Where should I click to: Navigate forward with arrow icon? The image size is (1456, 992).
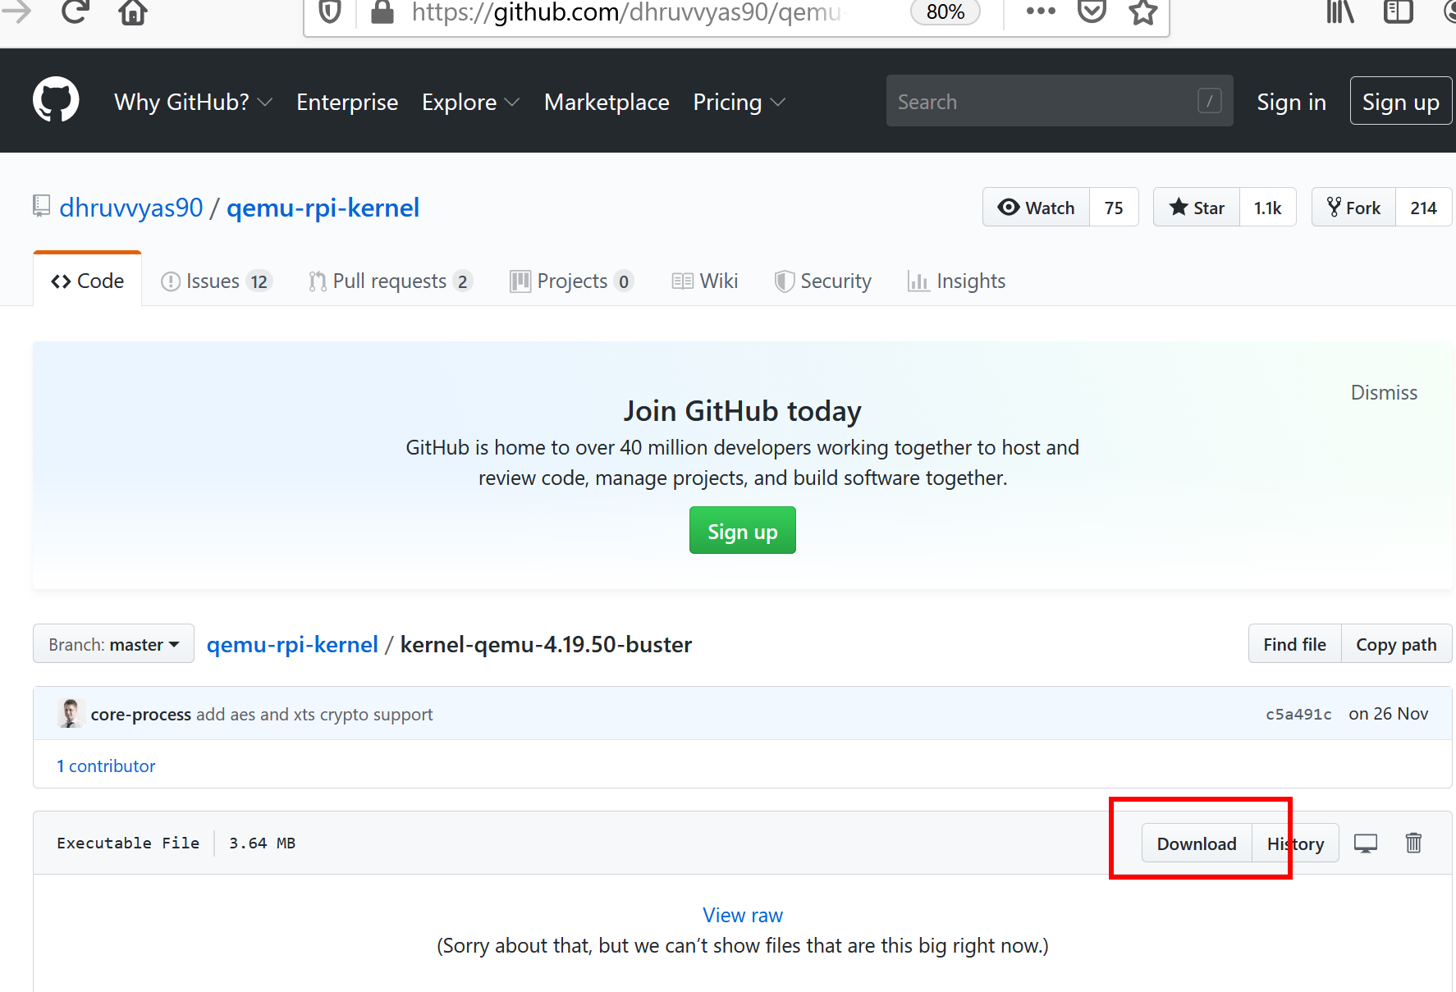[x=16, y=11]
